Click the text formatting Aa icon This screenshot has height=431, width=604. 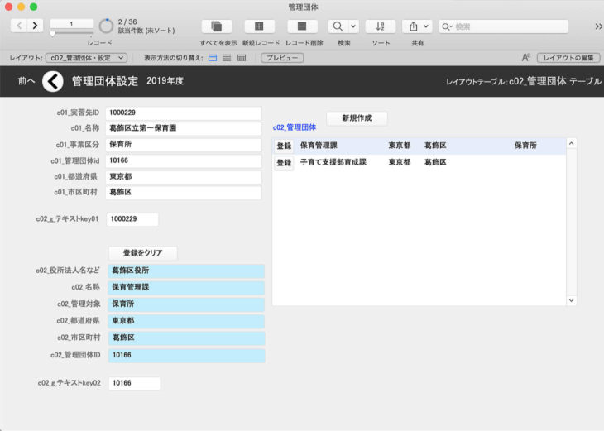[x=526, y=58]
